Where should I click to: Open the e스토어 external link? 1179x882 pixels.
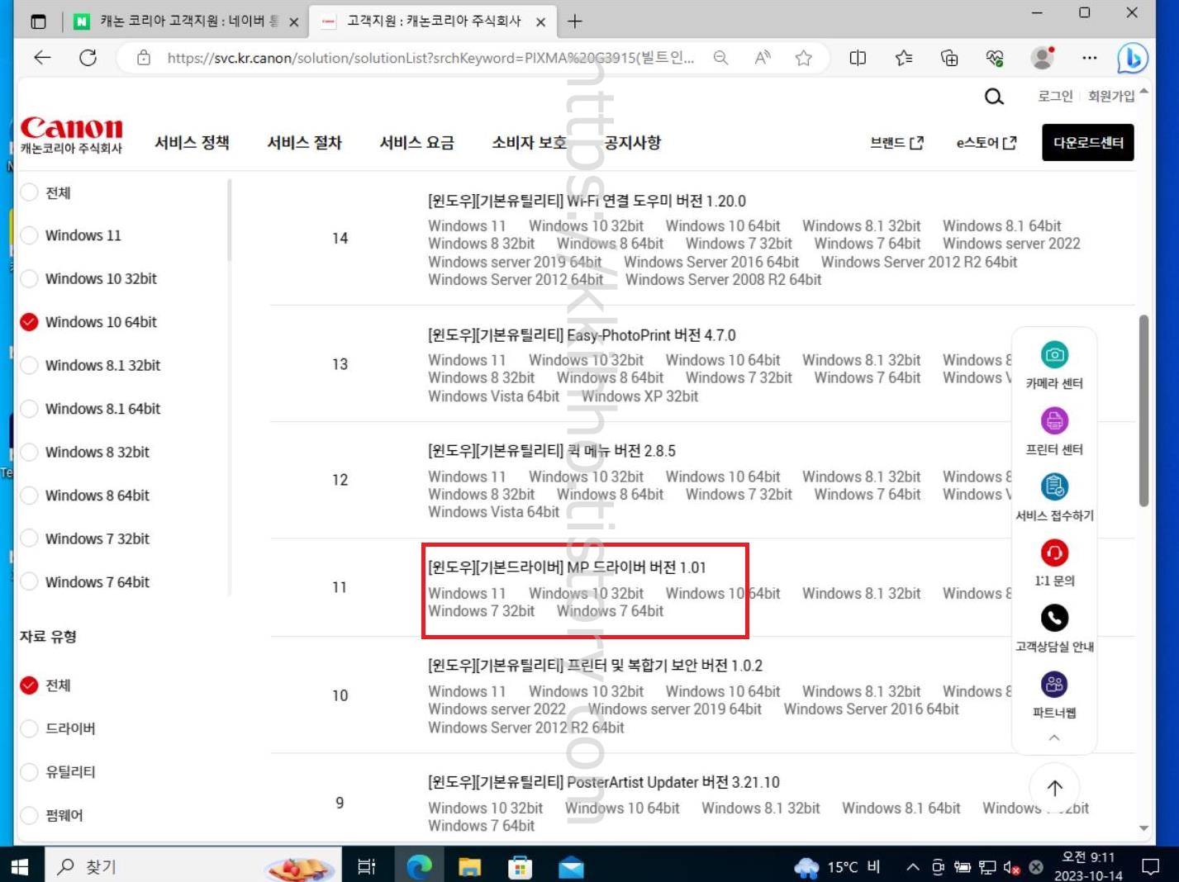click(x=986, y=142)
